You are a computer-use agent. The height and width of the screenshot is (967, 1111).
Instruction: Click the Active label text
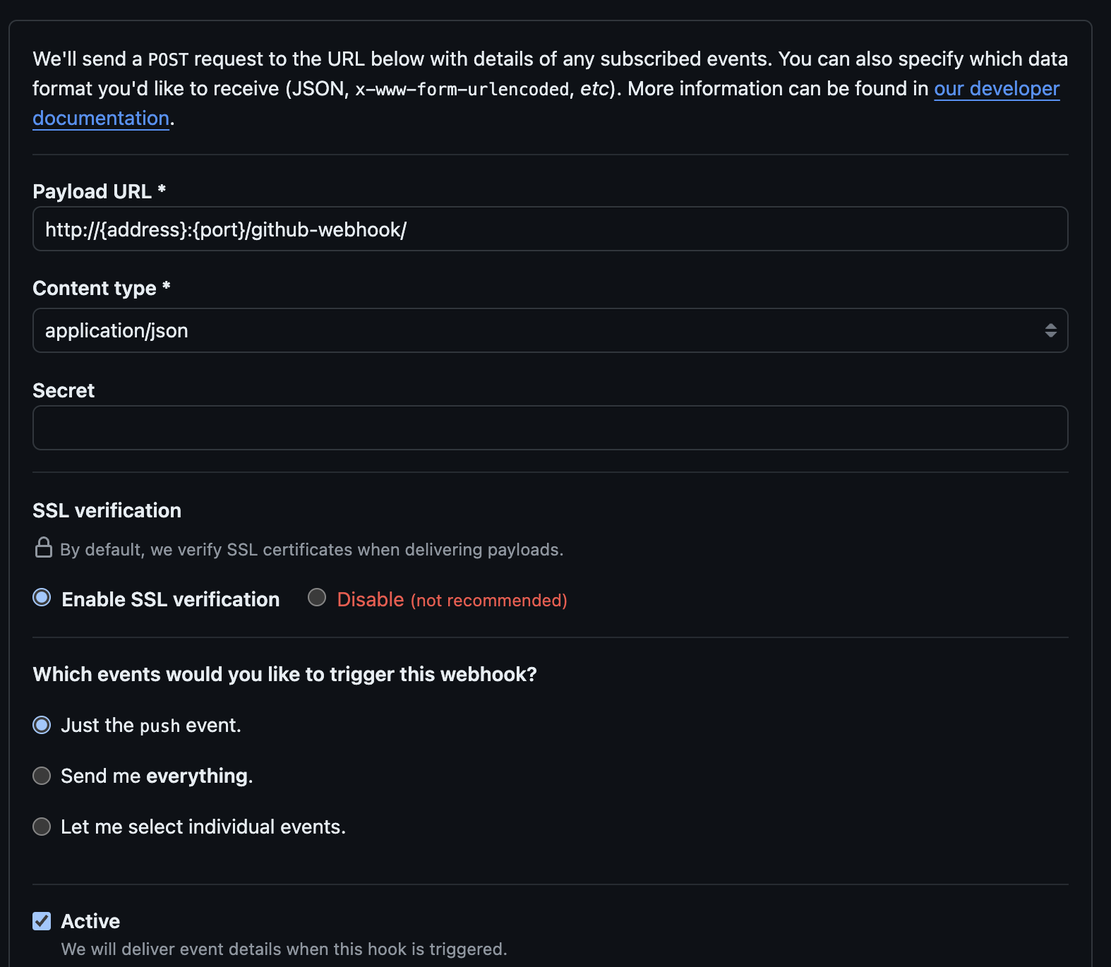click(x=90, y=921)
